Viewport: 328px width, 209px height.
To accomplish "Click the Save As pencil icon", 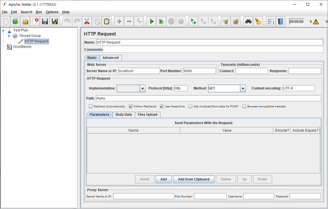I will (54, 21).
